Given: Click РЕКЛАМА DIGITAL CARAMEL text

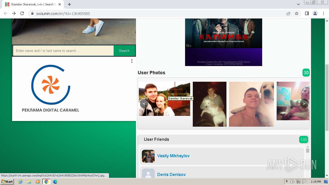Looking at the screenshot, I should click(51, 110).
